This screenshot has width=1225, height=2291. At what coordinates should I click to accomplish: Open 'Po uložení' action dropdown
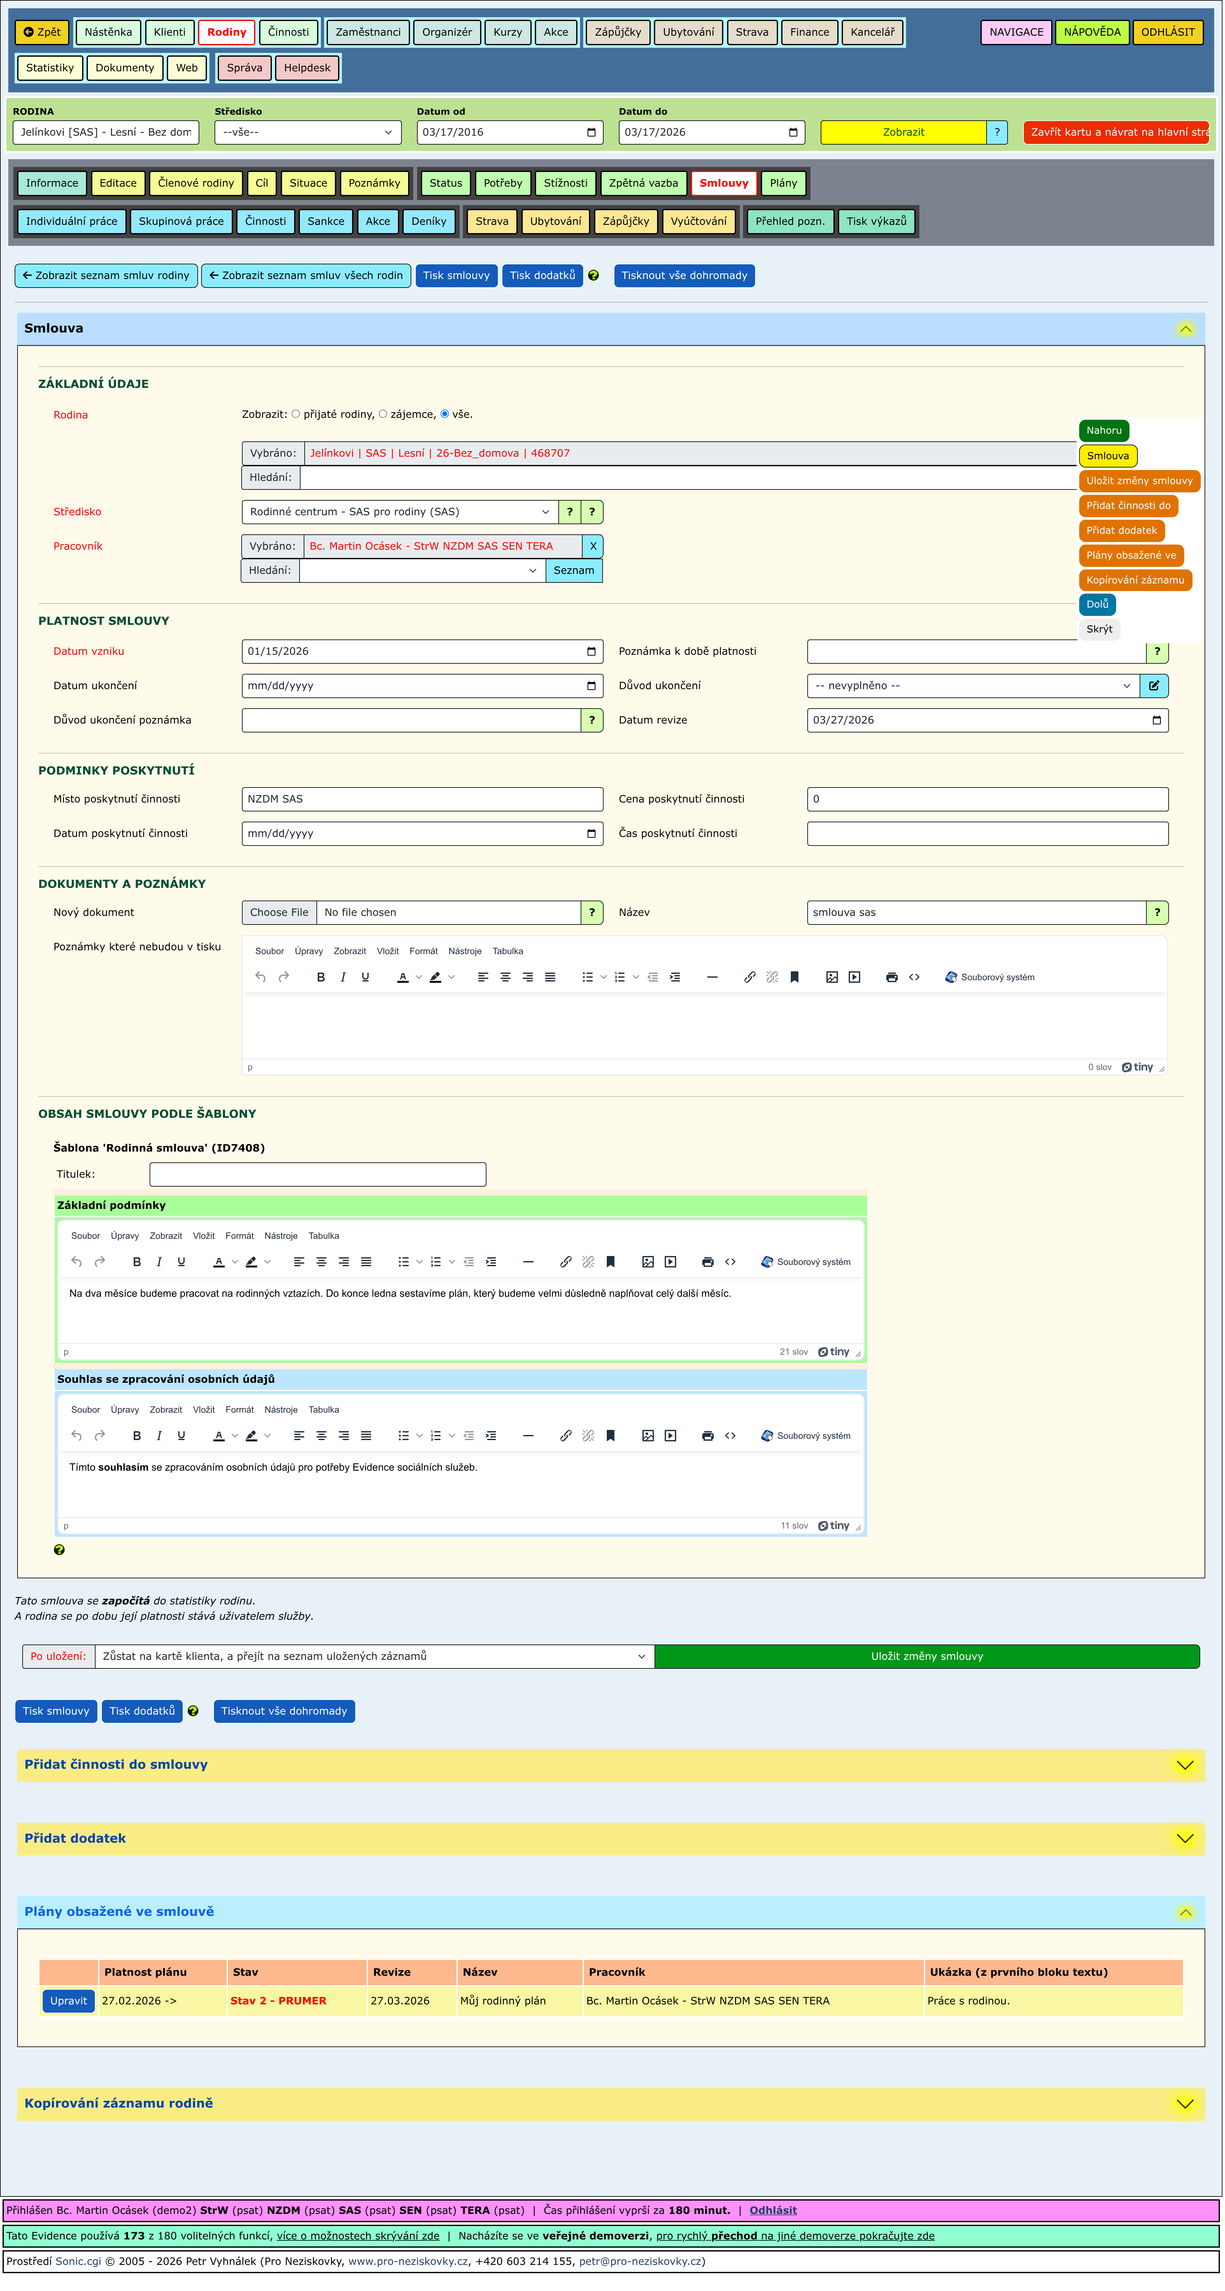click(x=374, y=1656)
